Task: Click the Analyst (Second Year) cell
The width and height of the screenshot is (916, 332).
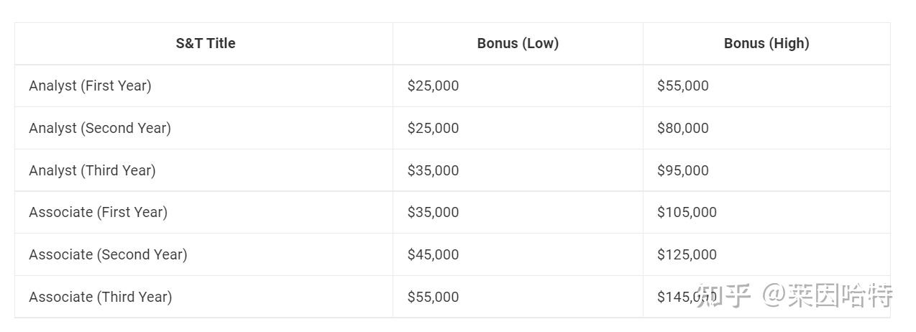Action: coord(100,128)
